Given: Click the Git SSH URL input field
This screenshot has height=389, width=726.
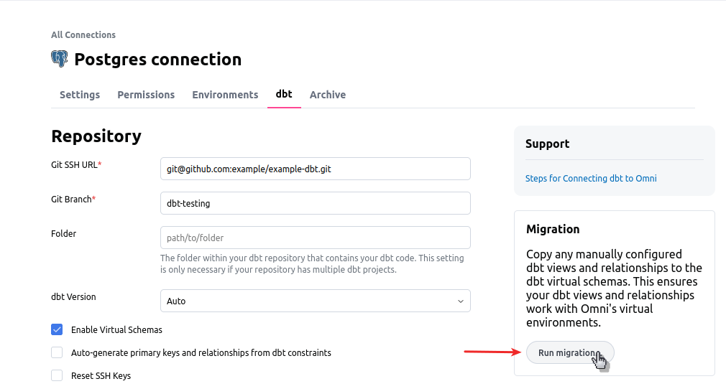Looking at the screenshot, I should click(x=315, y=169).
